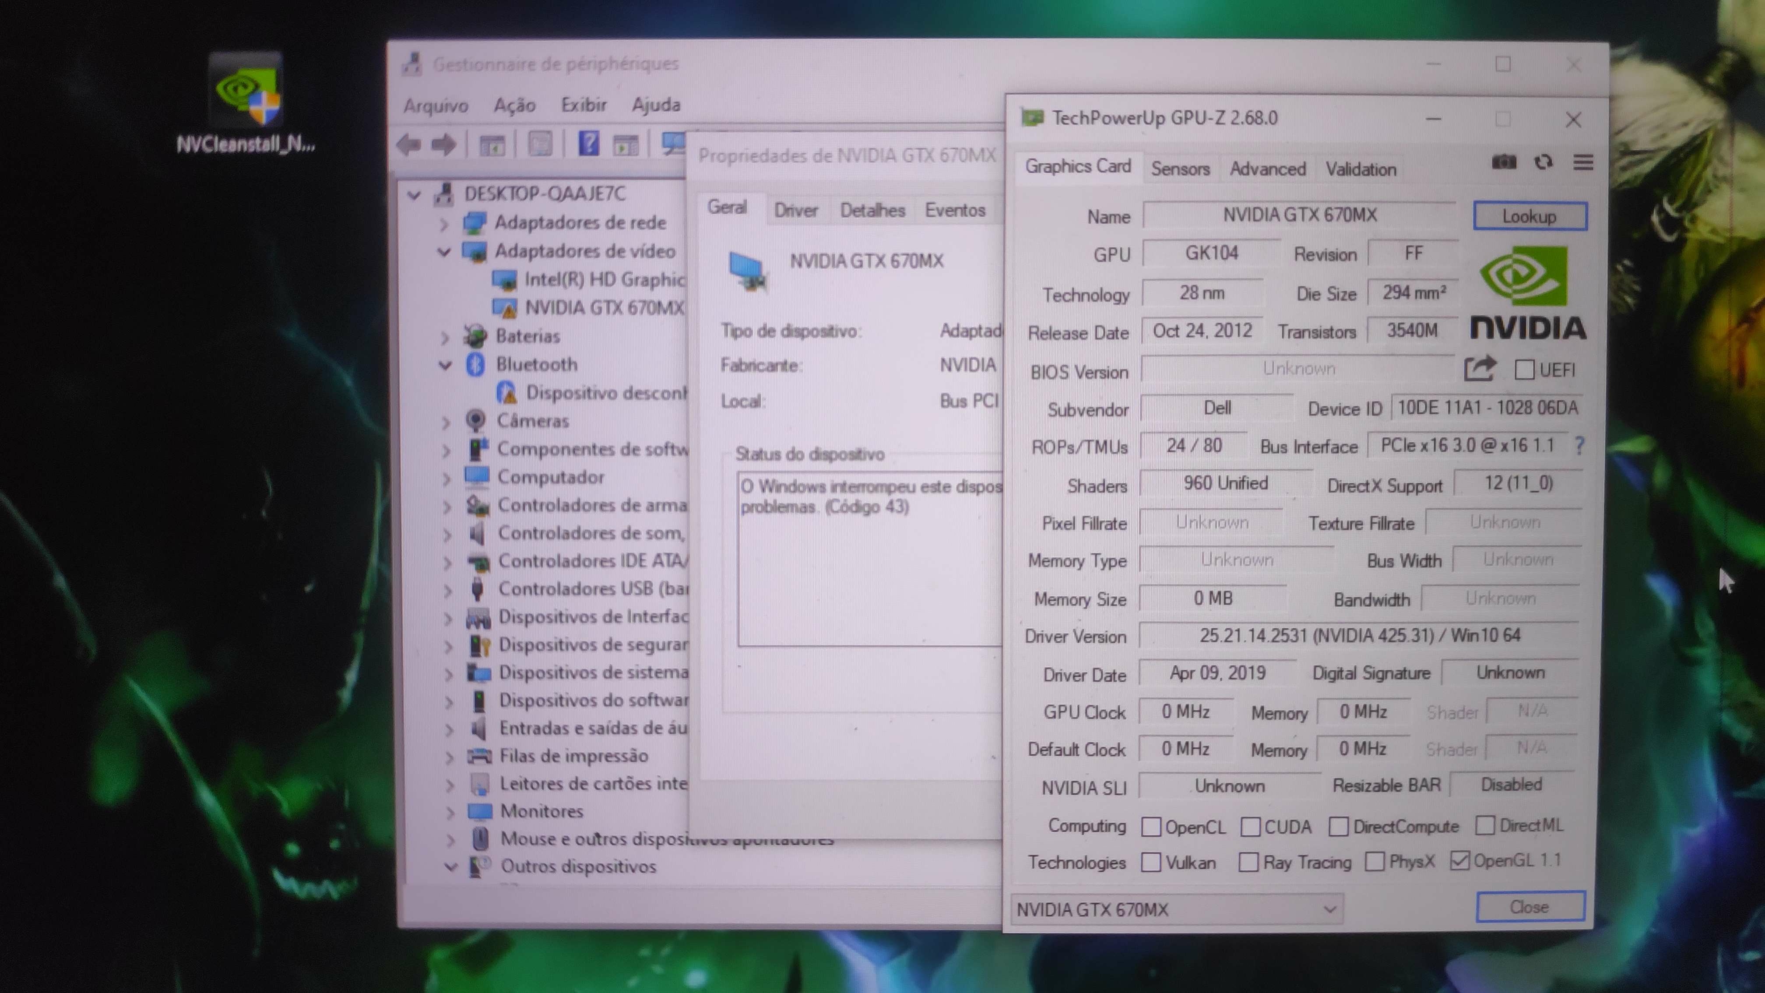Click the BIOS export share icon

point(1480,369)
